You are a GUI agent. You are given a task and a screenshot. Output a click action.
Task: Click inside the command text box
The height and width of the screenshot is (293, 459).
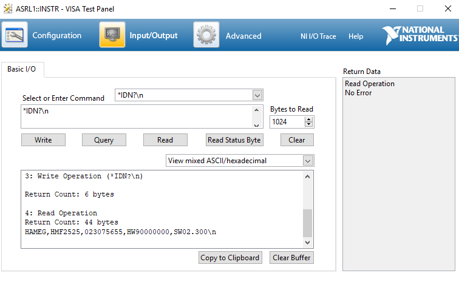pyautogui.click(x=138, y=116)
